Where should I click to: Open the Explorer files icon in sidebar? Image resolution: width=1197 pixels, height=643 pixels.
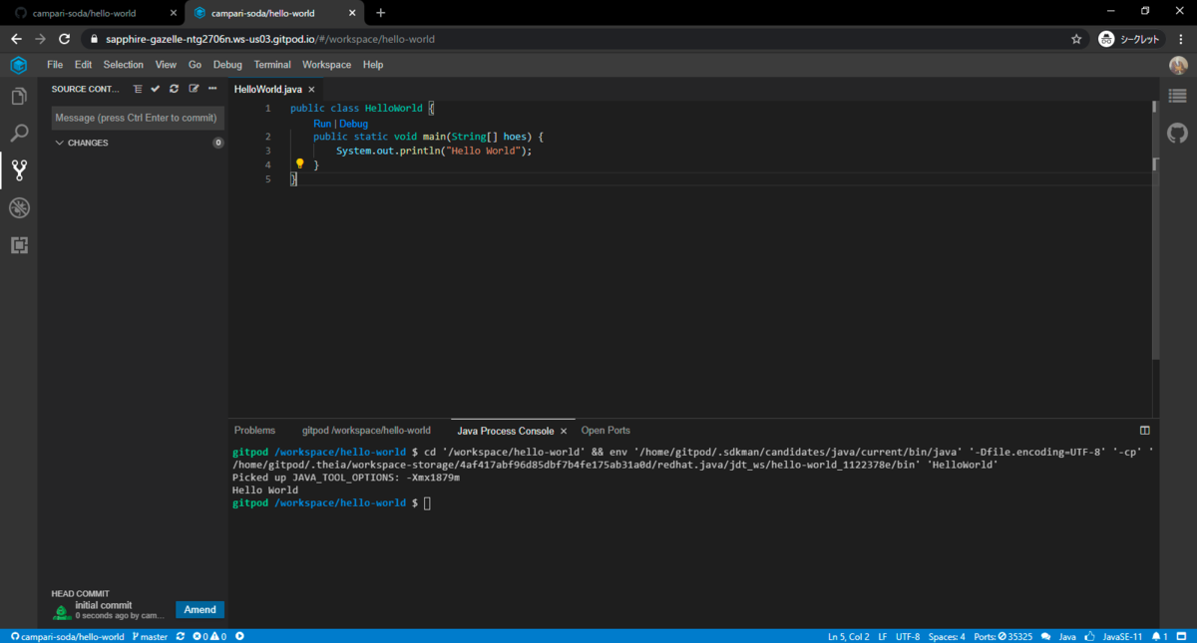click(x=19, y=97)
